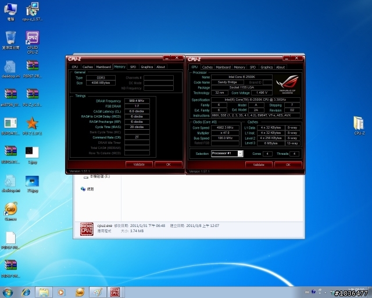
Task: Open SPD tab in right CPU-Z window
Action: (x=253, y=68)
